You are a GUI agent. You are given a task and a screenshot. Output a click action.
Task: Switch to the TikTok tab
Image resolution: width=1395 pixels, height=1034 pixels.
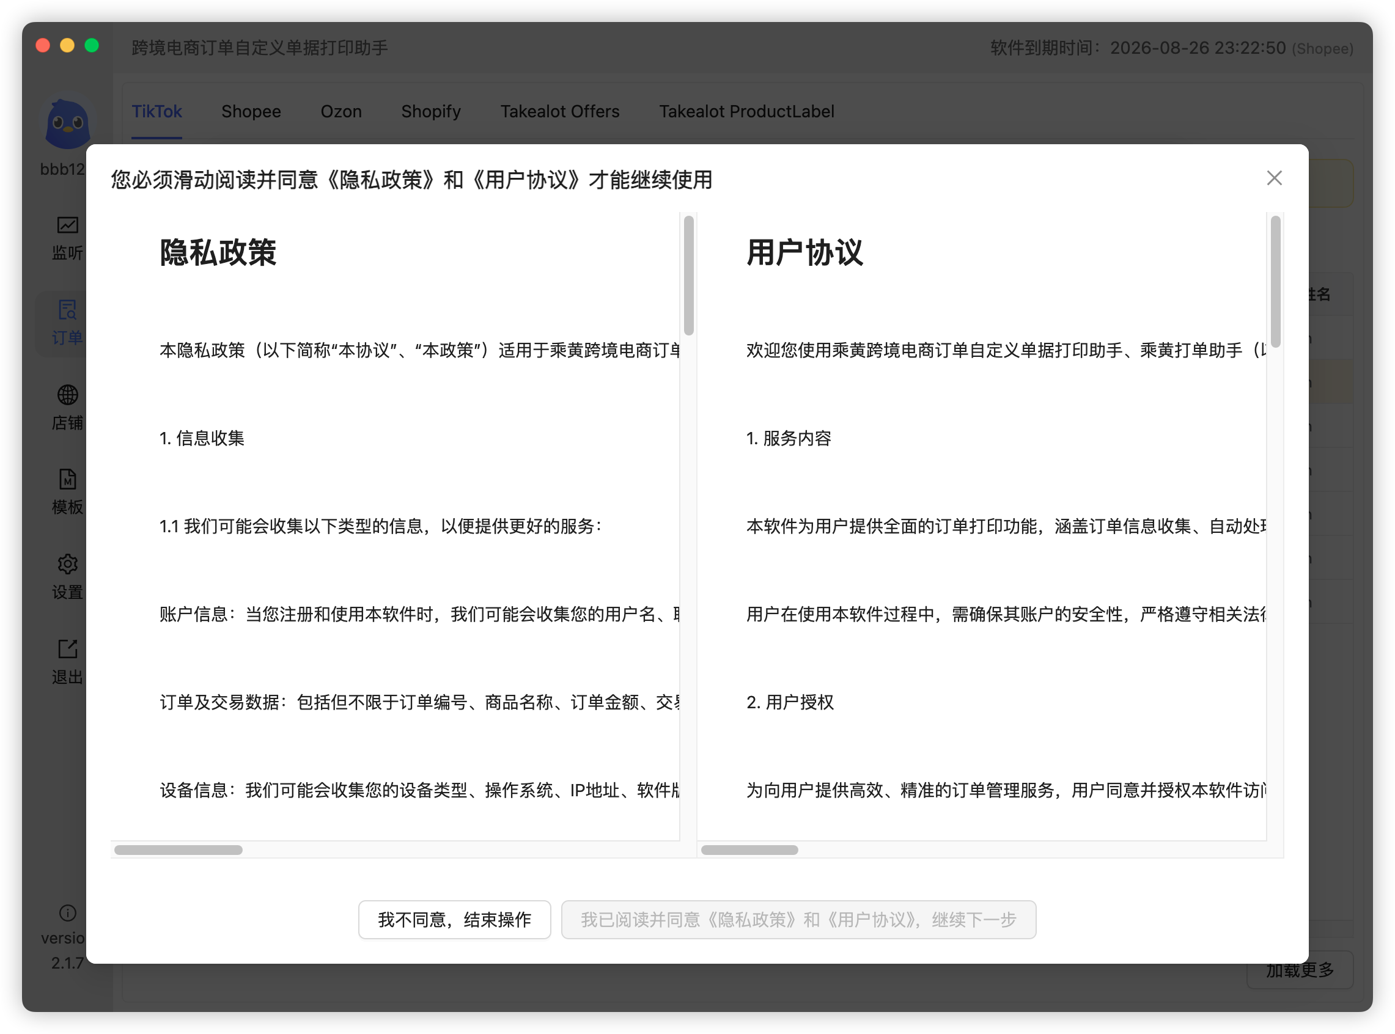click(x=156, y=111)
